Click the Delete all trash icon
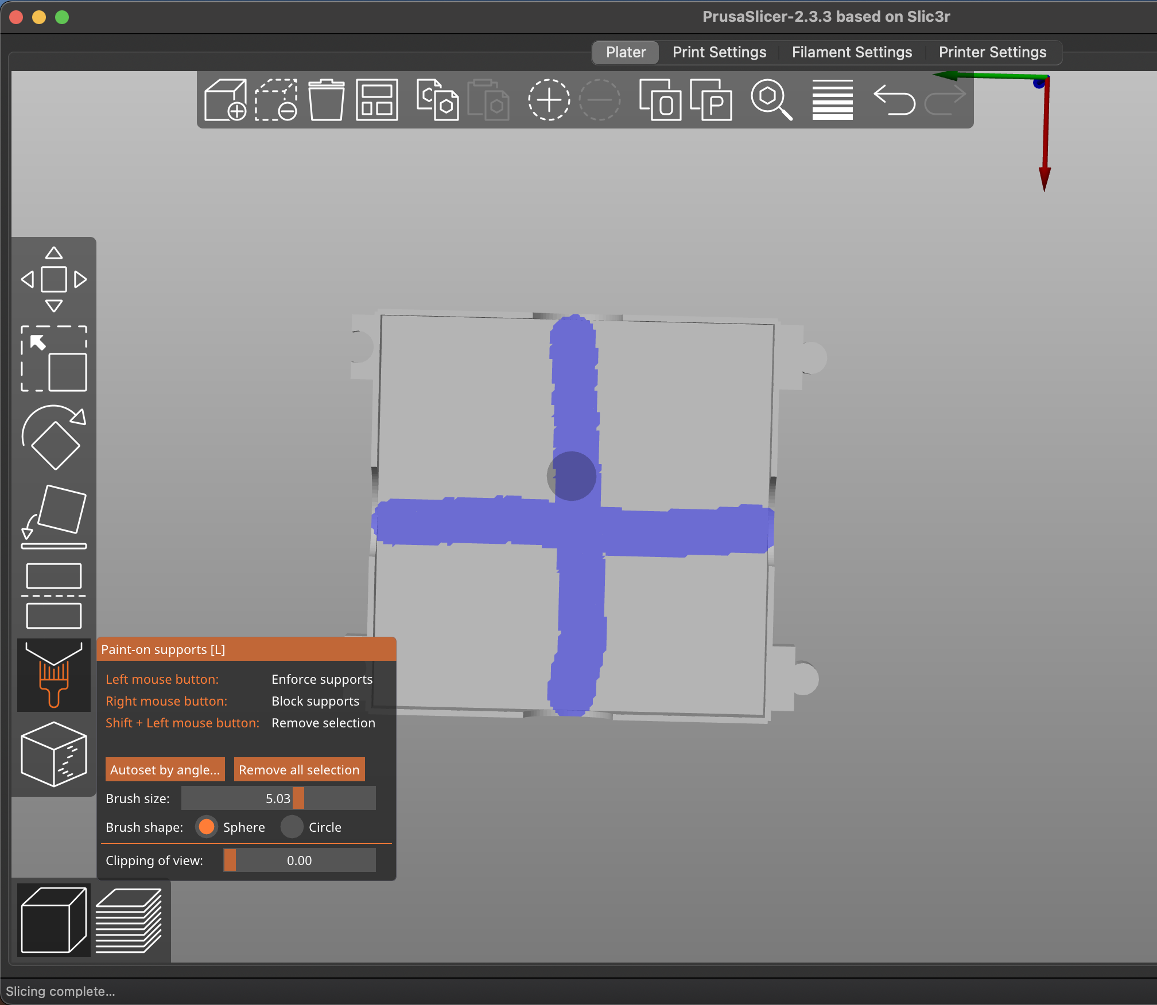This screenshot has width=1157, height=1005. point(326,100)
